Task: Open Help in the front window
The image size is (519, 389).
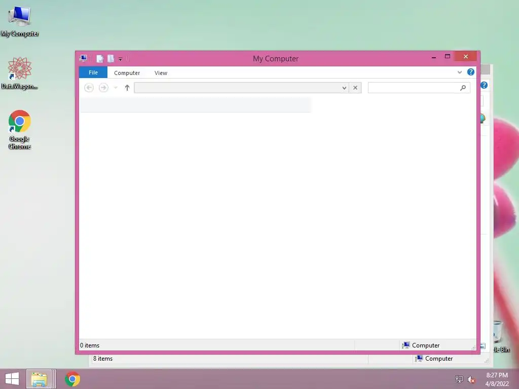Action: coord(471,72)
